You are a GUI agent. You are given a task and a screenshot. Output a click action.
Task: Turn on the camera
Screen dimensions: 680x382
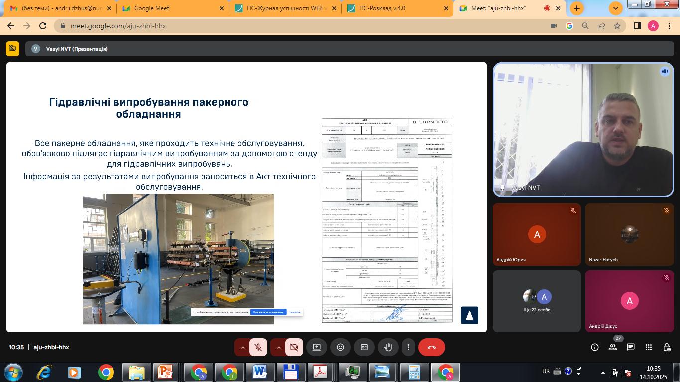click(294, 347)
